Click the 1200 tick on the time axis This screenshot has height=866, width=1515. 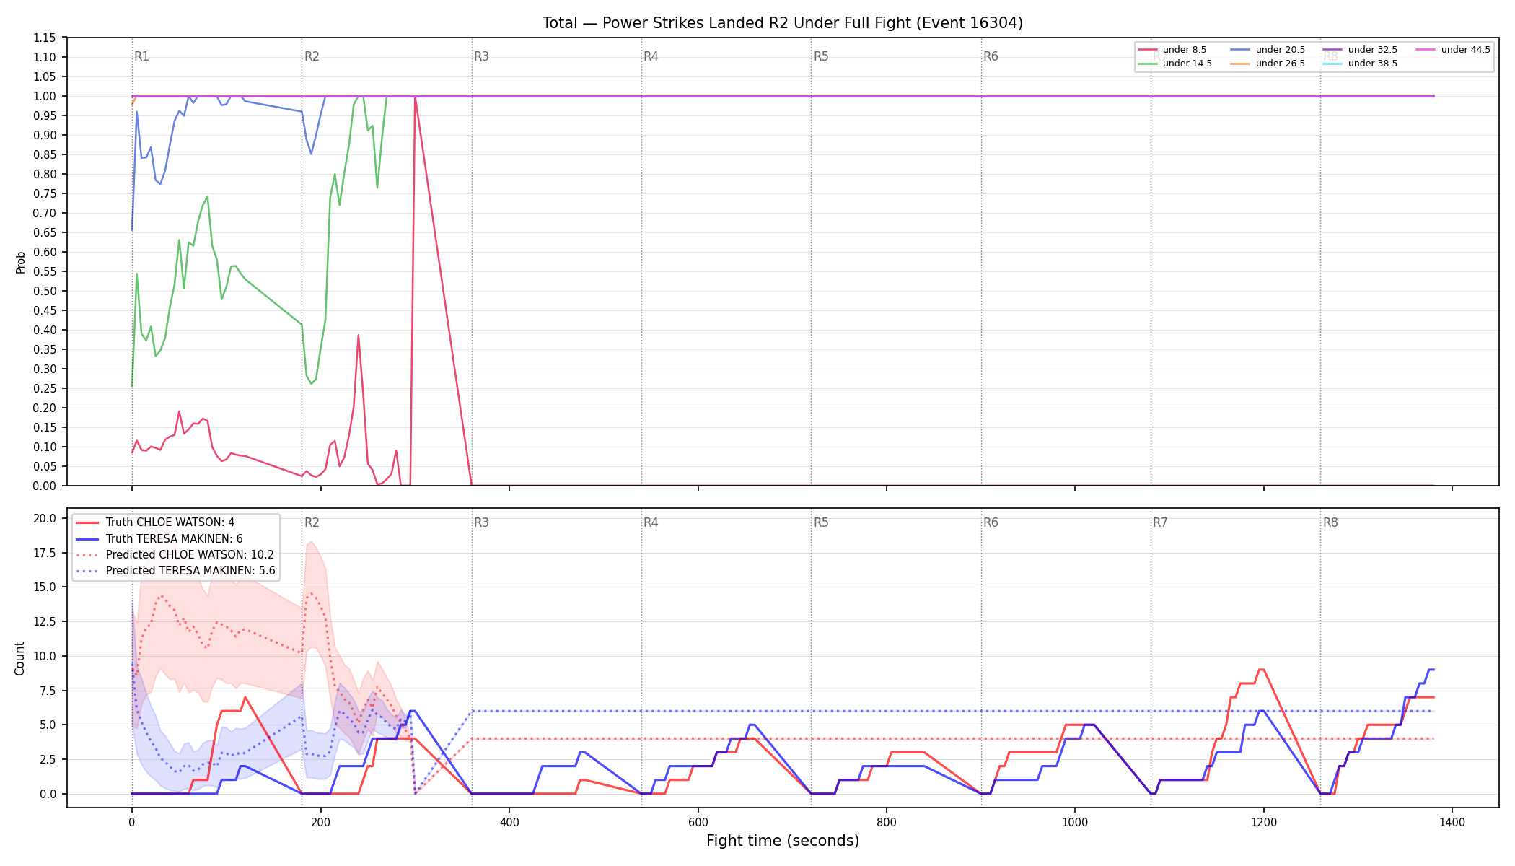tap(1264, 822)
